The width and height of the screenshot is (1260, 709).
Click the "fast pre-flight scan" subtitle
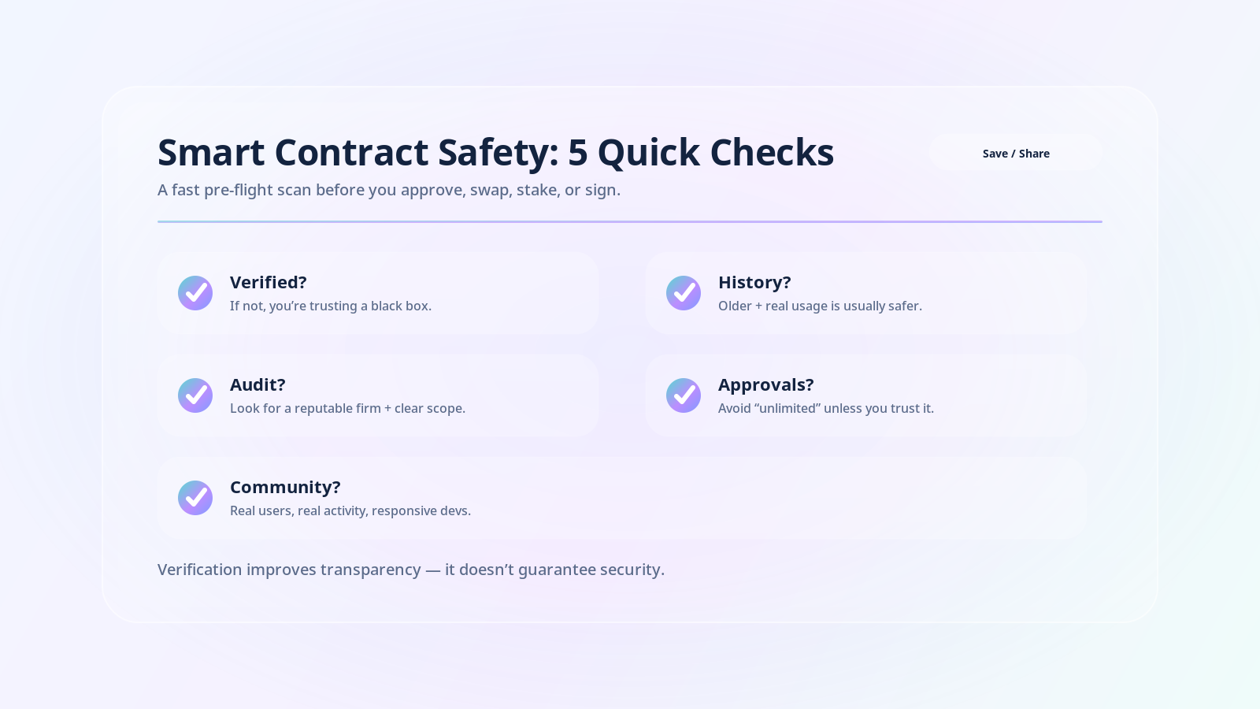389,190
